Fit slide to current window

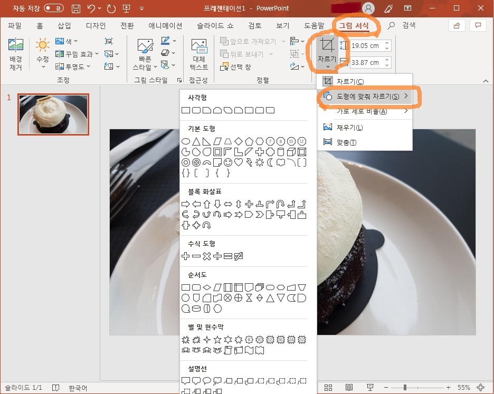pos(481,387)
